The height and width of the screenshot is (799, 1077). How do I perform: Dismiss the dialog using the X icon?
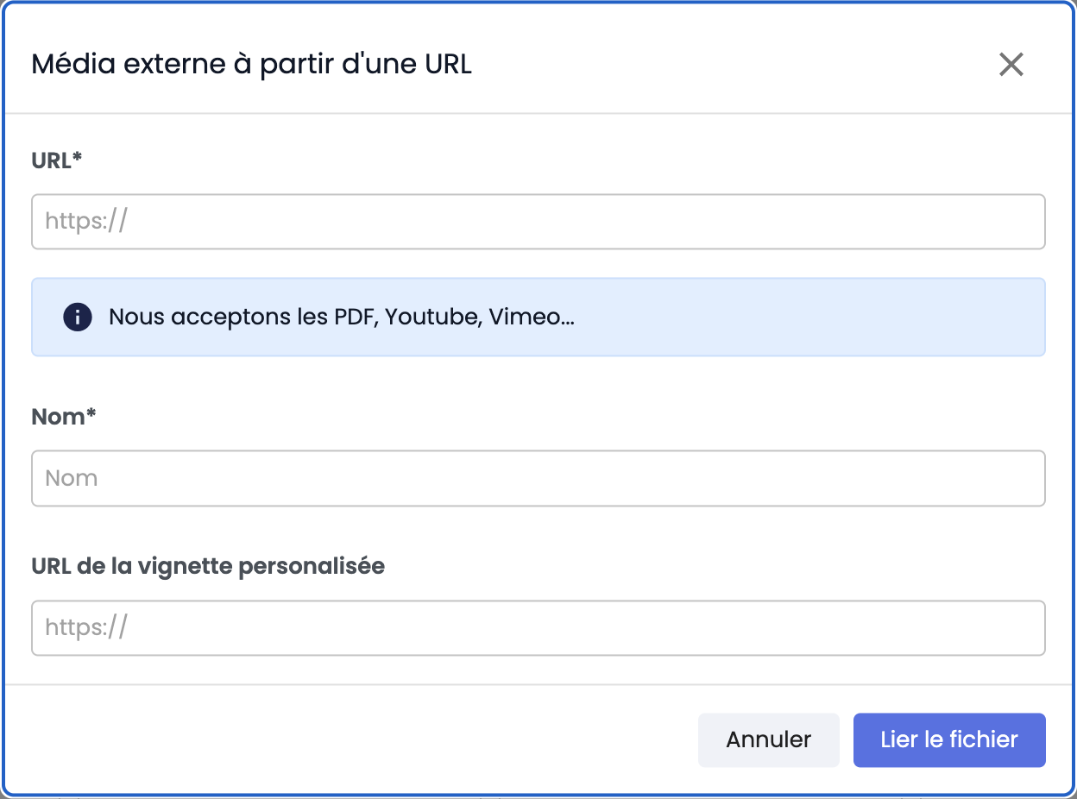tap(1011, 64)
